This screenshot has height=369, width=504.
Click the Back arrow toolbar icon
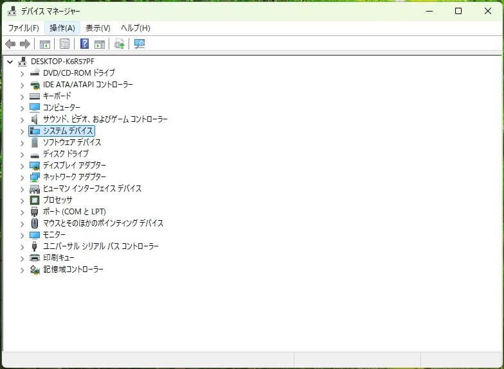(10, 44)
